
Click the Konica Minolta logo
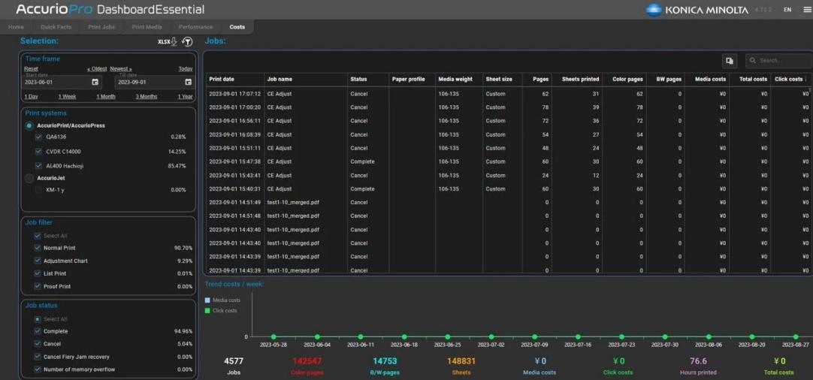697,9
